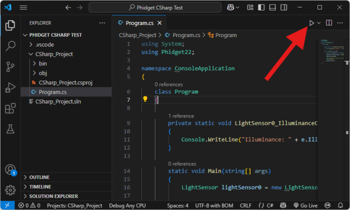Expand the bin folder
Screen dimensions: 350x210
43,63
